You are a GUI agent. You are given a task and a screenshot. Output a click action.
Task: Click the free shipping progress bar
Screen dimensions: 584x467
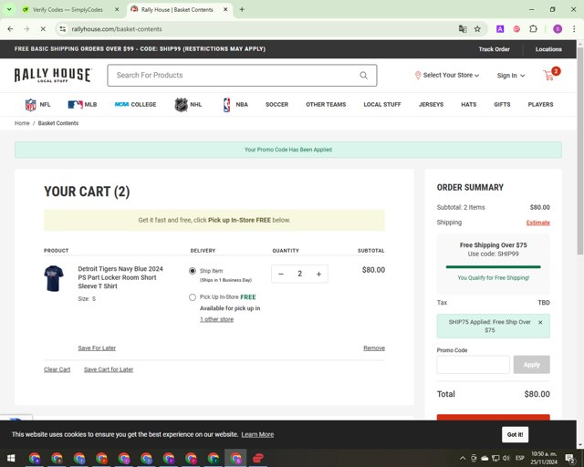pyautogui.click(x=493, y=267)
